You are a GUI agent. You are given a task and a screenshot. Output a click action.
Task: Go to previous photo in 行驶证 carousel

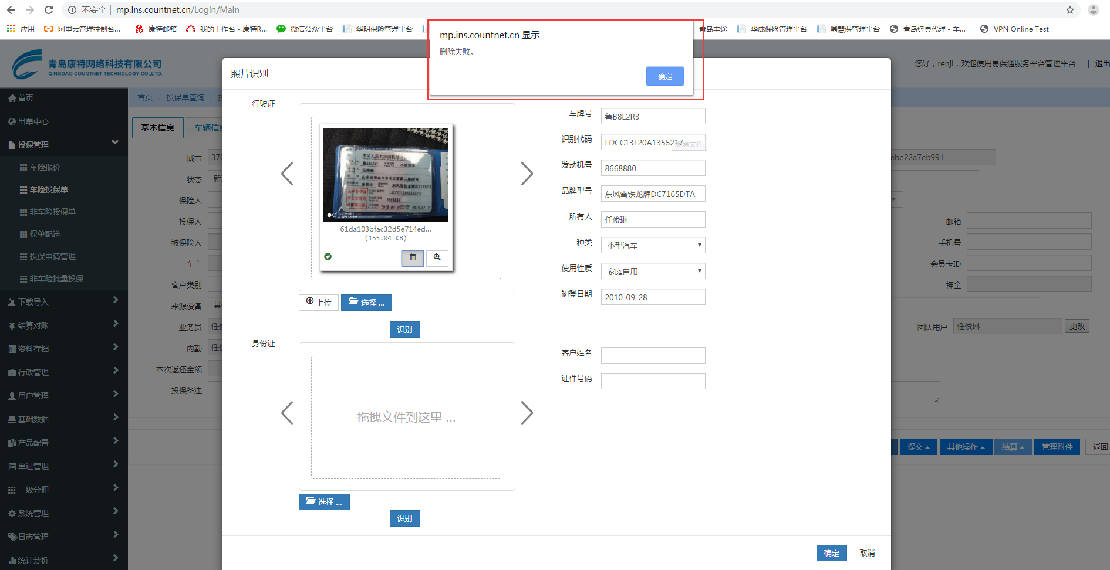pyautogui.click(x=287, y=174)
